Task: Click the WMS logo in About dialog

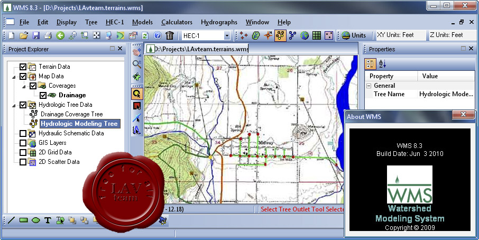Action: coord(410,184)
